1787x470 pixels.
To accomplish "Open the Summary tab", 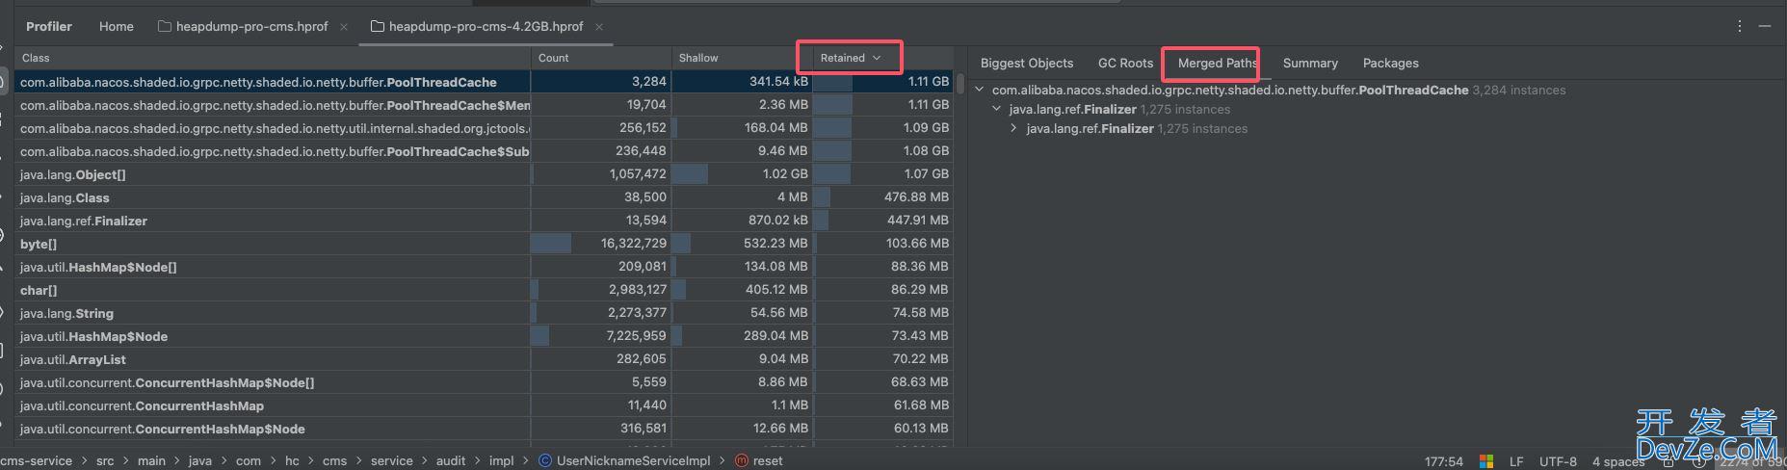I will pyautogui.click(x=1310, y=64).
